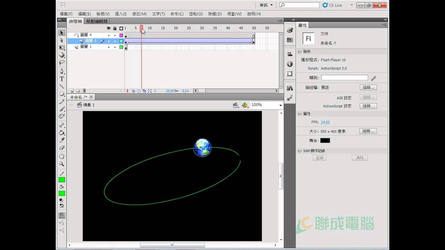Image resolution: width=445 pixels, height=250 pixels.
Task: Open the Edit Symbols dropdown icon
Action: pyautogui.click(x=245, y=105)
